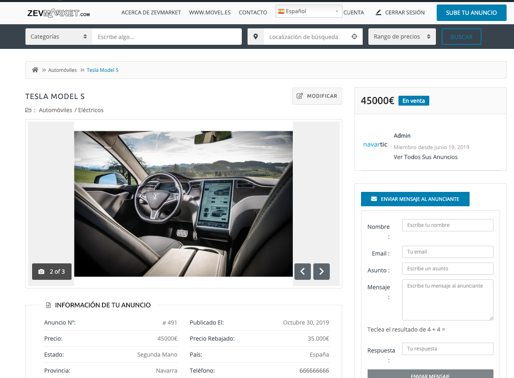Click the Escribe un asunto field

(447, 269)
